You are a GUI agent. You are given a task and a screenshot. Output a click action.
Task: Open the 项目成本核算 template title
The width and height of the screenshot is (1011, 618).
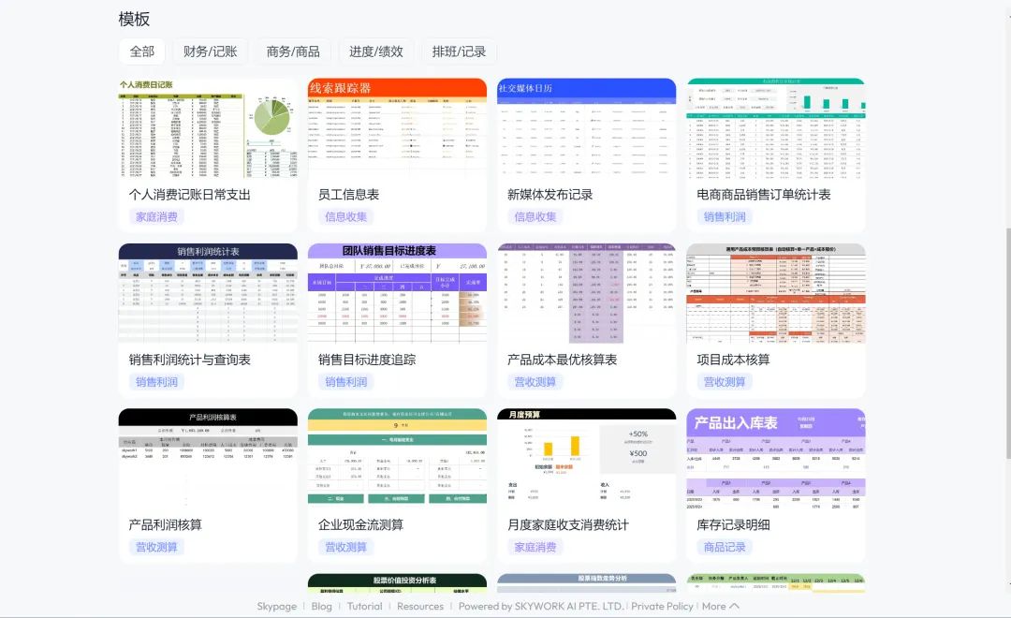pos(732,360)
